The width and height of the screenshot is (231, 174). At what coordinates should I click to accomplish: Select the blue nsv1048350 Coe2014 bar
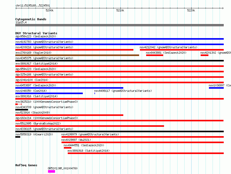pos(49,93)
